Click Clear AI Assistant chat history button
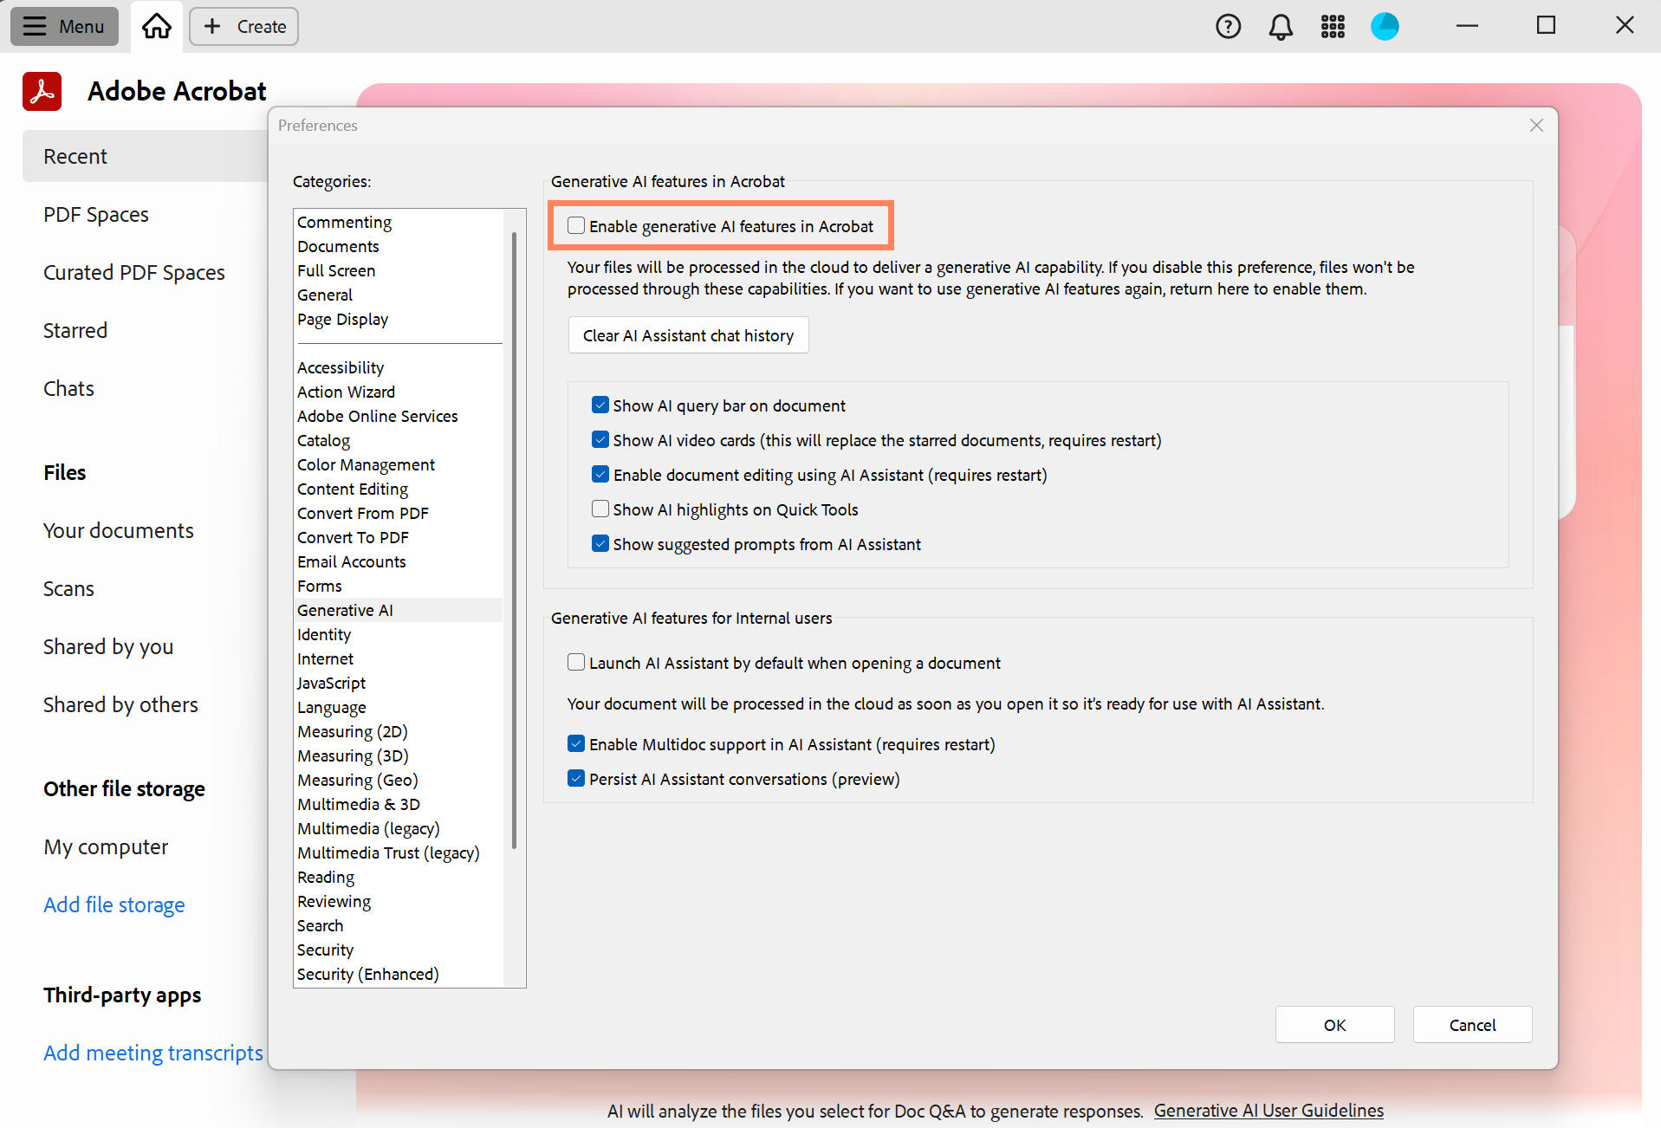1661x1128 pixels. (x=688, y=335)
